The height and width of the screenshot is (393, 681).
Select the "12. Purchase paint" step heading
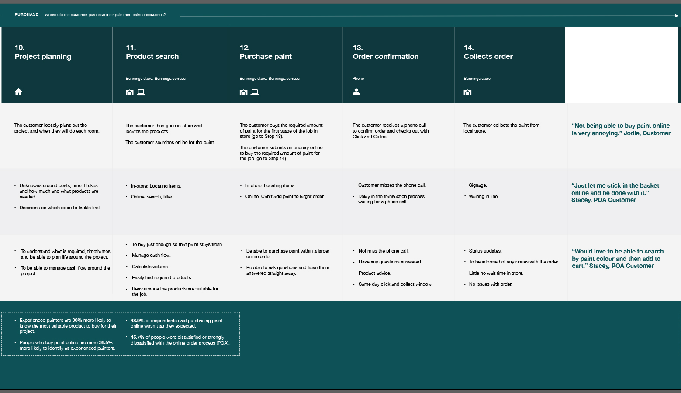(266, 52)
